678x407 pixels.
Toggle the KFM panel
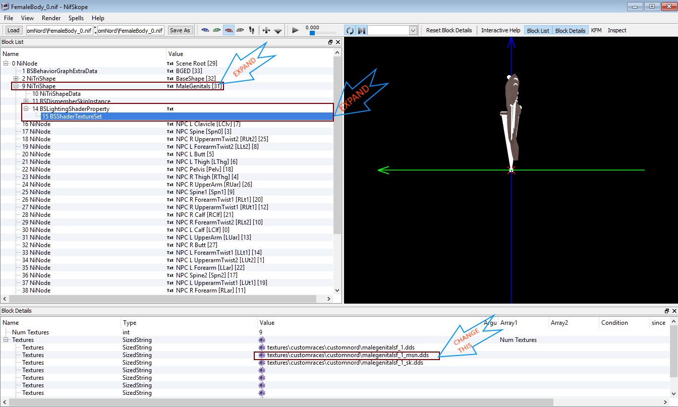596,30
